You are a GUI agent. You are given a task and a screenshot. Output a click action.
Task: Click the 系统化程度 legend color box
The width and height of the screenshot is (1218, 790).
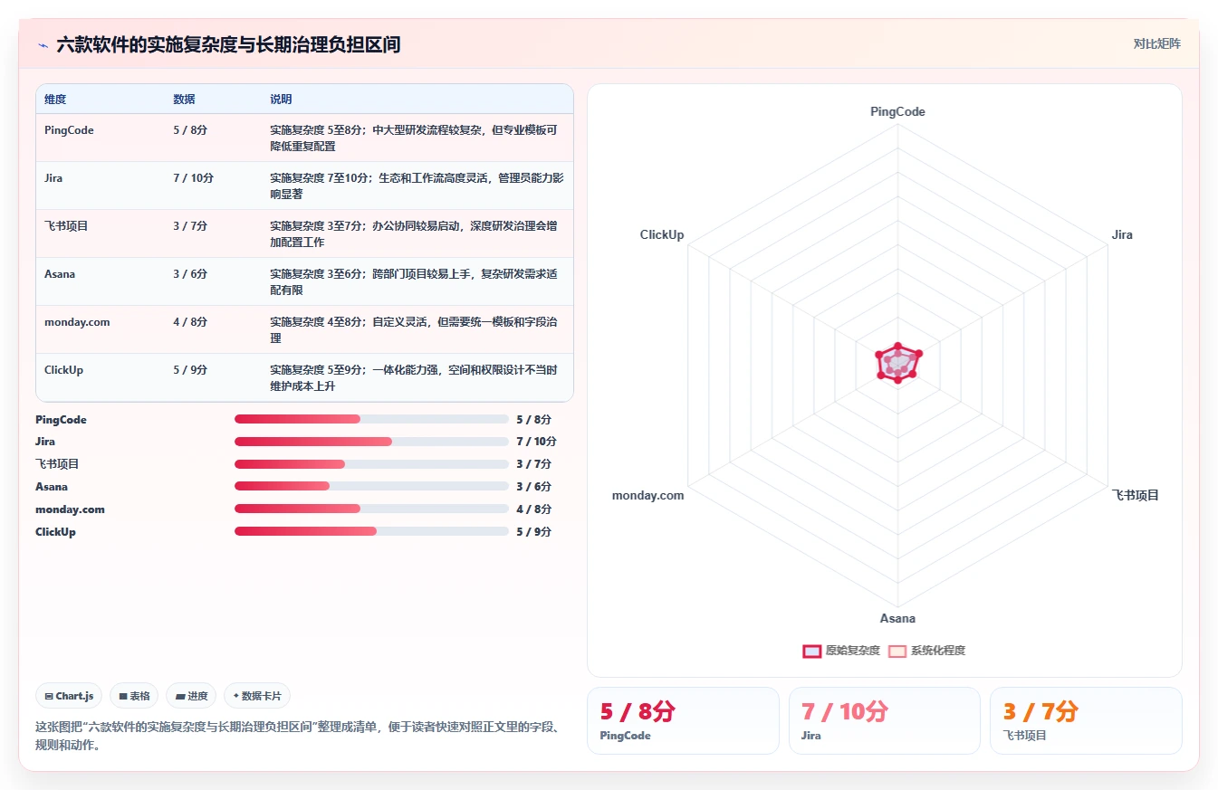[897, 651]
